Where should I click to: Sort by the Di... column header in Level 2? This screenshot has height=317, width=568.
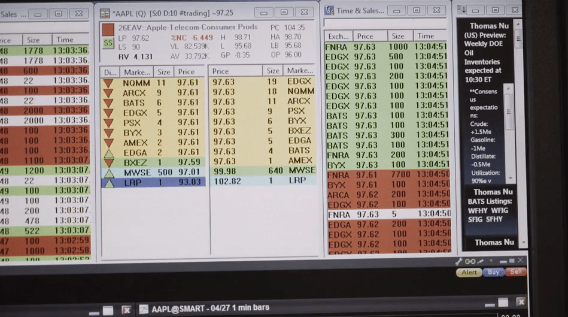click(110, 72)
